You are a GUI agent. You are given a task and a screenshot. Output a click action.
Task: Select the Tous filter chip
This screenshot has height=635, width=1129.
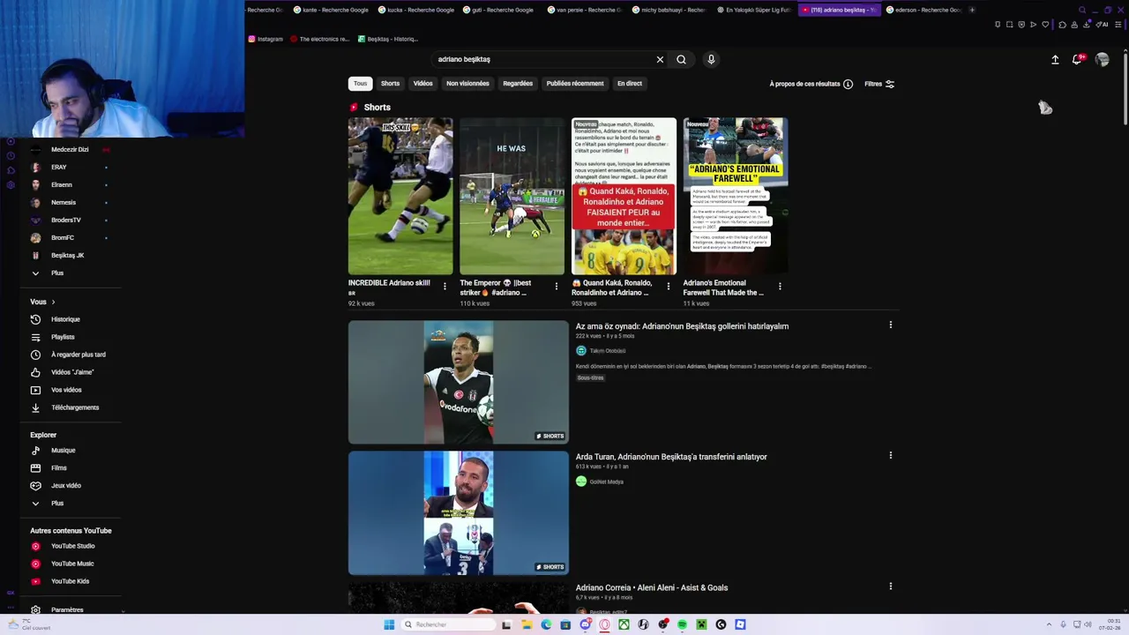pos(360,83)
